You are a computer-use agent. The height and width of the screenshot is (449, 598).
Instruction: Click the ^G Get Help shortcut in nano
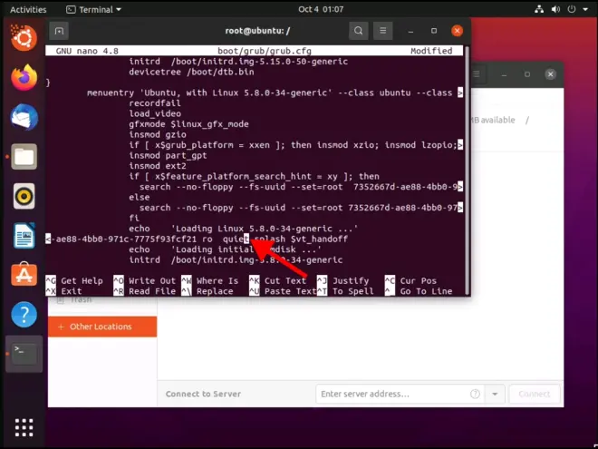point(74,280)
